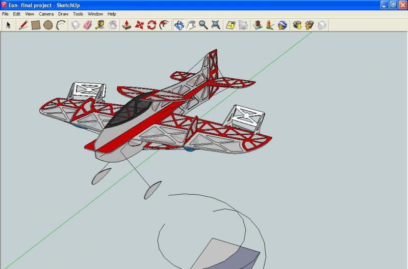Open the Window menu
Viewport: 408px width, 269px height.
click(95, 14)
